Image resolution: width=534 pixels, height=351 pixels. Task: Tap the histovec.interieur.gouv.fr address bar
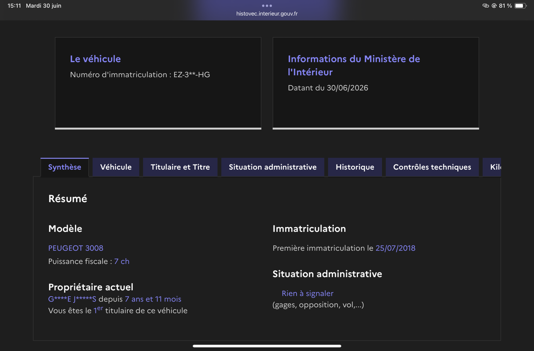click(x=267, y=13)
